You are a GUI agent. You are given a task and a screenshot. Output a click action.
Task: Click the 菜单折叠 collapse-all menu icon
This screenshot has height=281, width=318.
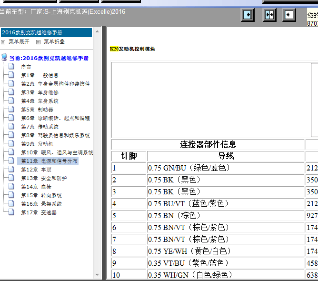(38, 42)
